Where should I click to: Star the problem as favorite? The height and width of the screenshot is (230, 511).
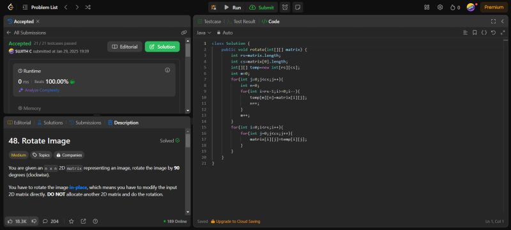[x=72, y=221]
